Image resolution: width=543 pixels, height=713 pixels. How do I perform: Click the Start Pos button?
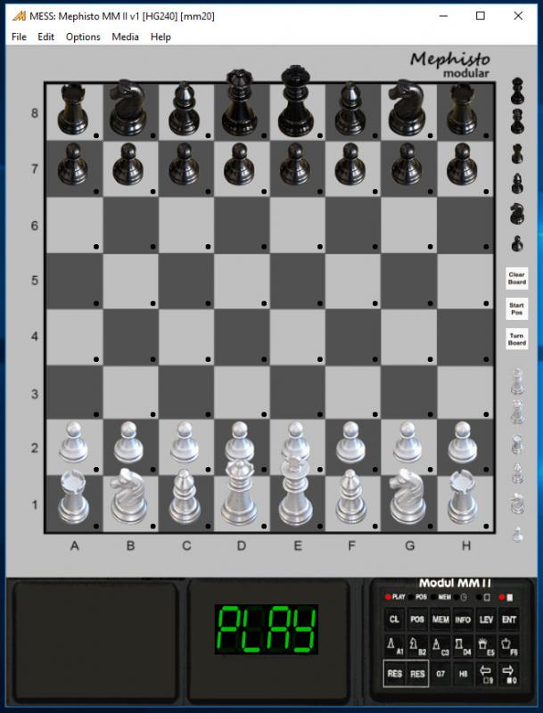point(516,308)
